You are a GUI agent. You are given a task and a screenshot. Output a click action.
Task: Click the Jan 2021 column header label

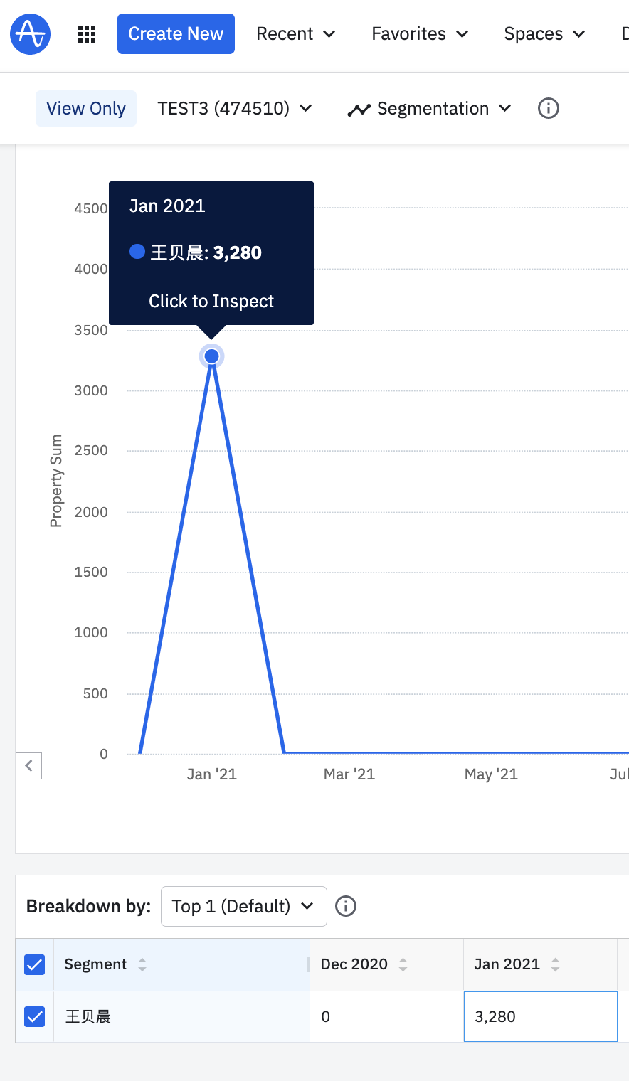507,964
